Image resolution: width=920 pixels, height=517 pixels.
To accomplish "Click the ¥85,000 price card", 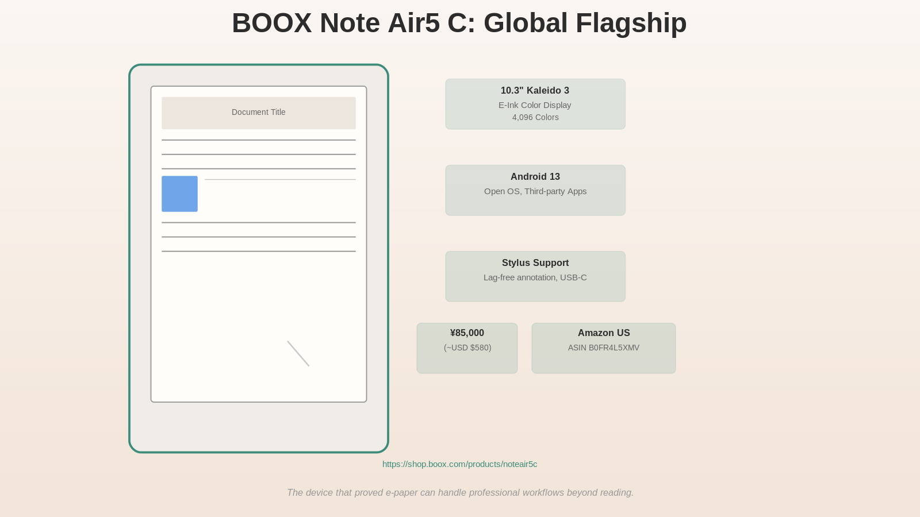I will [x=467, y=348].
